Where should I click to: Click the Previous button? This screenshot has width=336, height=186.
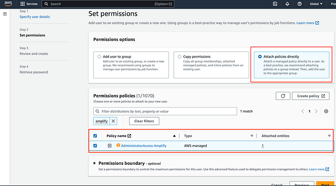tap(301, 184)
